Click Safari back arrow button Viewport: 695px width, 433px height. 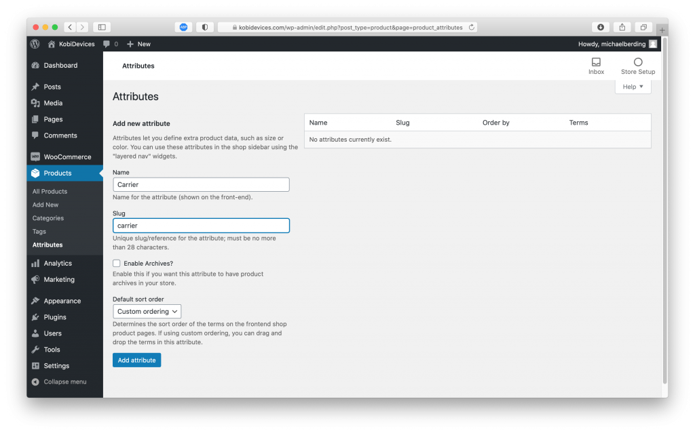click(x=70, y=28)
